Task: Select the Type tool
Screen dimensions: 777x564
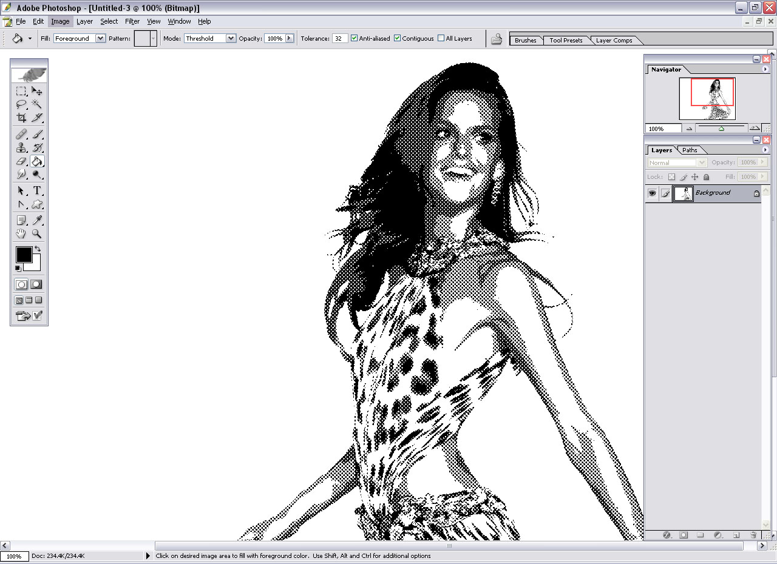Action: 37,190
